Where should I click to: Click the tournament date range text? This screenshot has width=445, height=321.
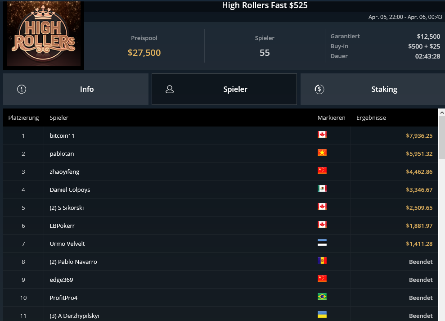pyautogui.click(x=405, y=17)
